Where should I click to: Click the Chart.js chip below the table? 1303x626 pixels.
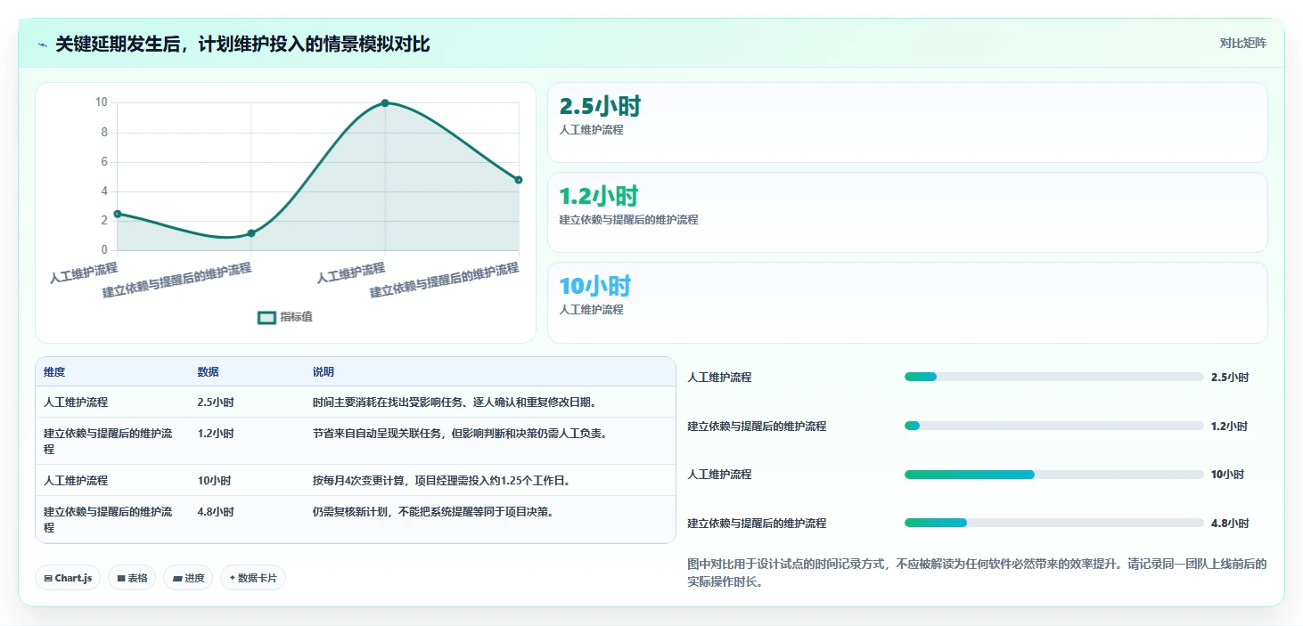68,578
